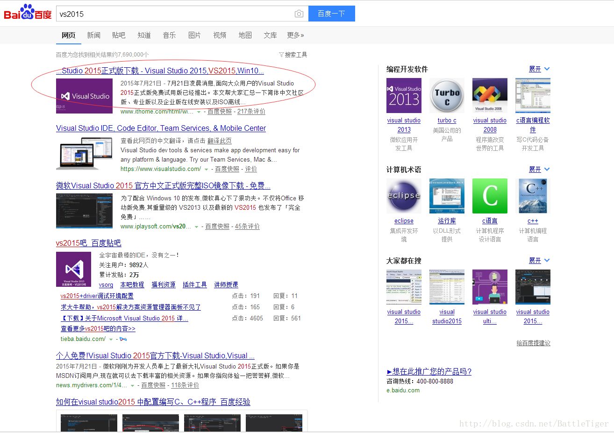Open the eclipse caption link
The height and width of the screenshot is (433, 614).
point(404,221)
